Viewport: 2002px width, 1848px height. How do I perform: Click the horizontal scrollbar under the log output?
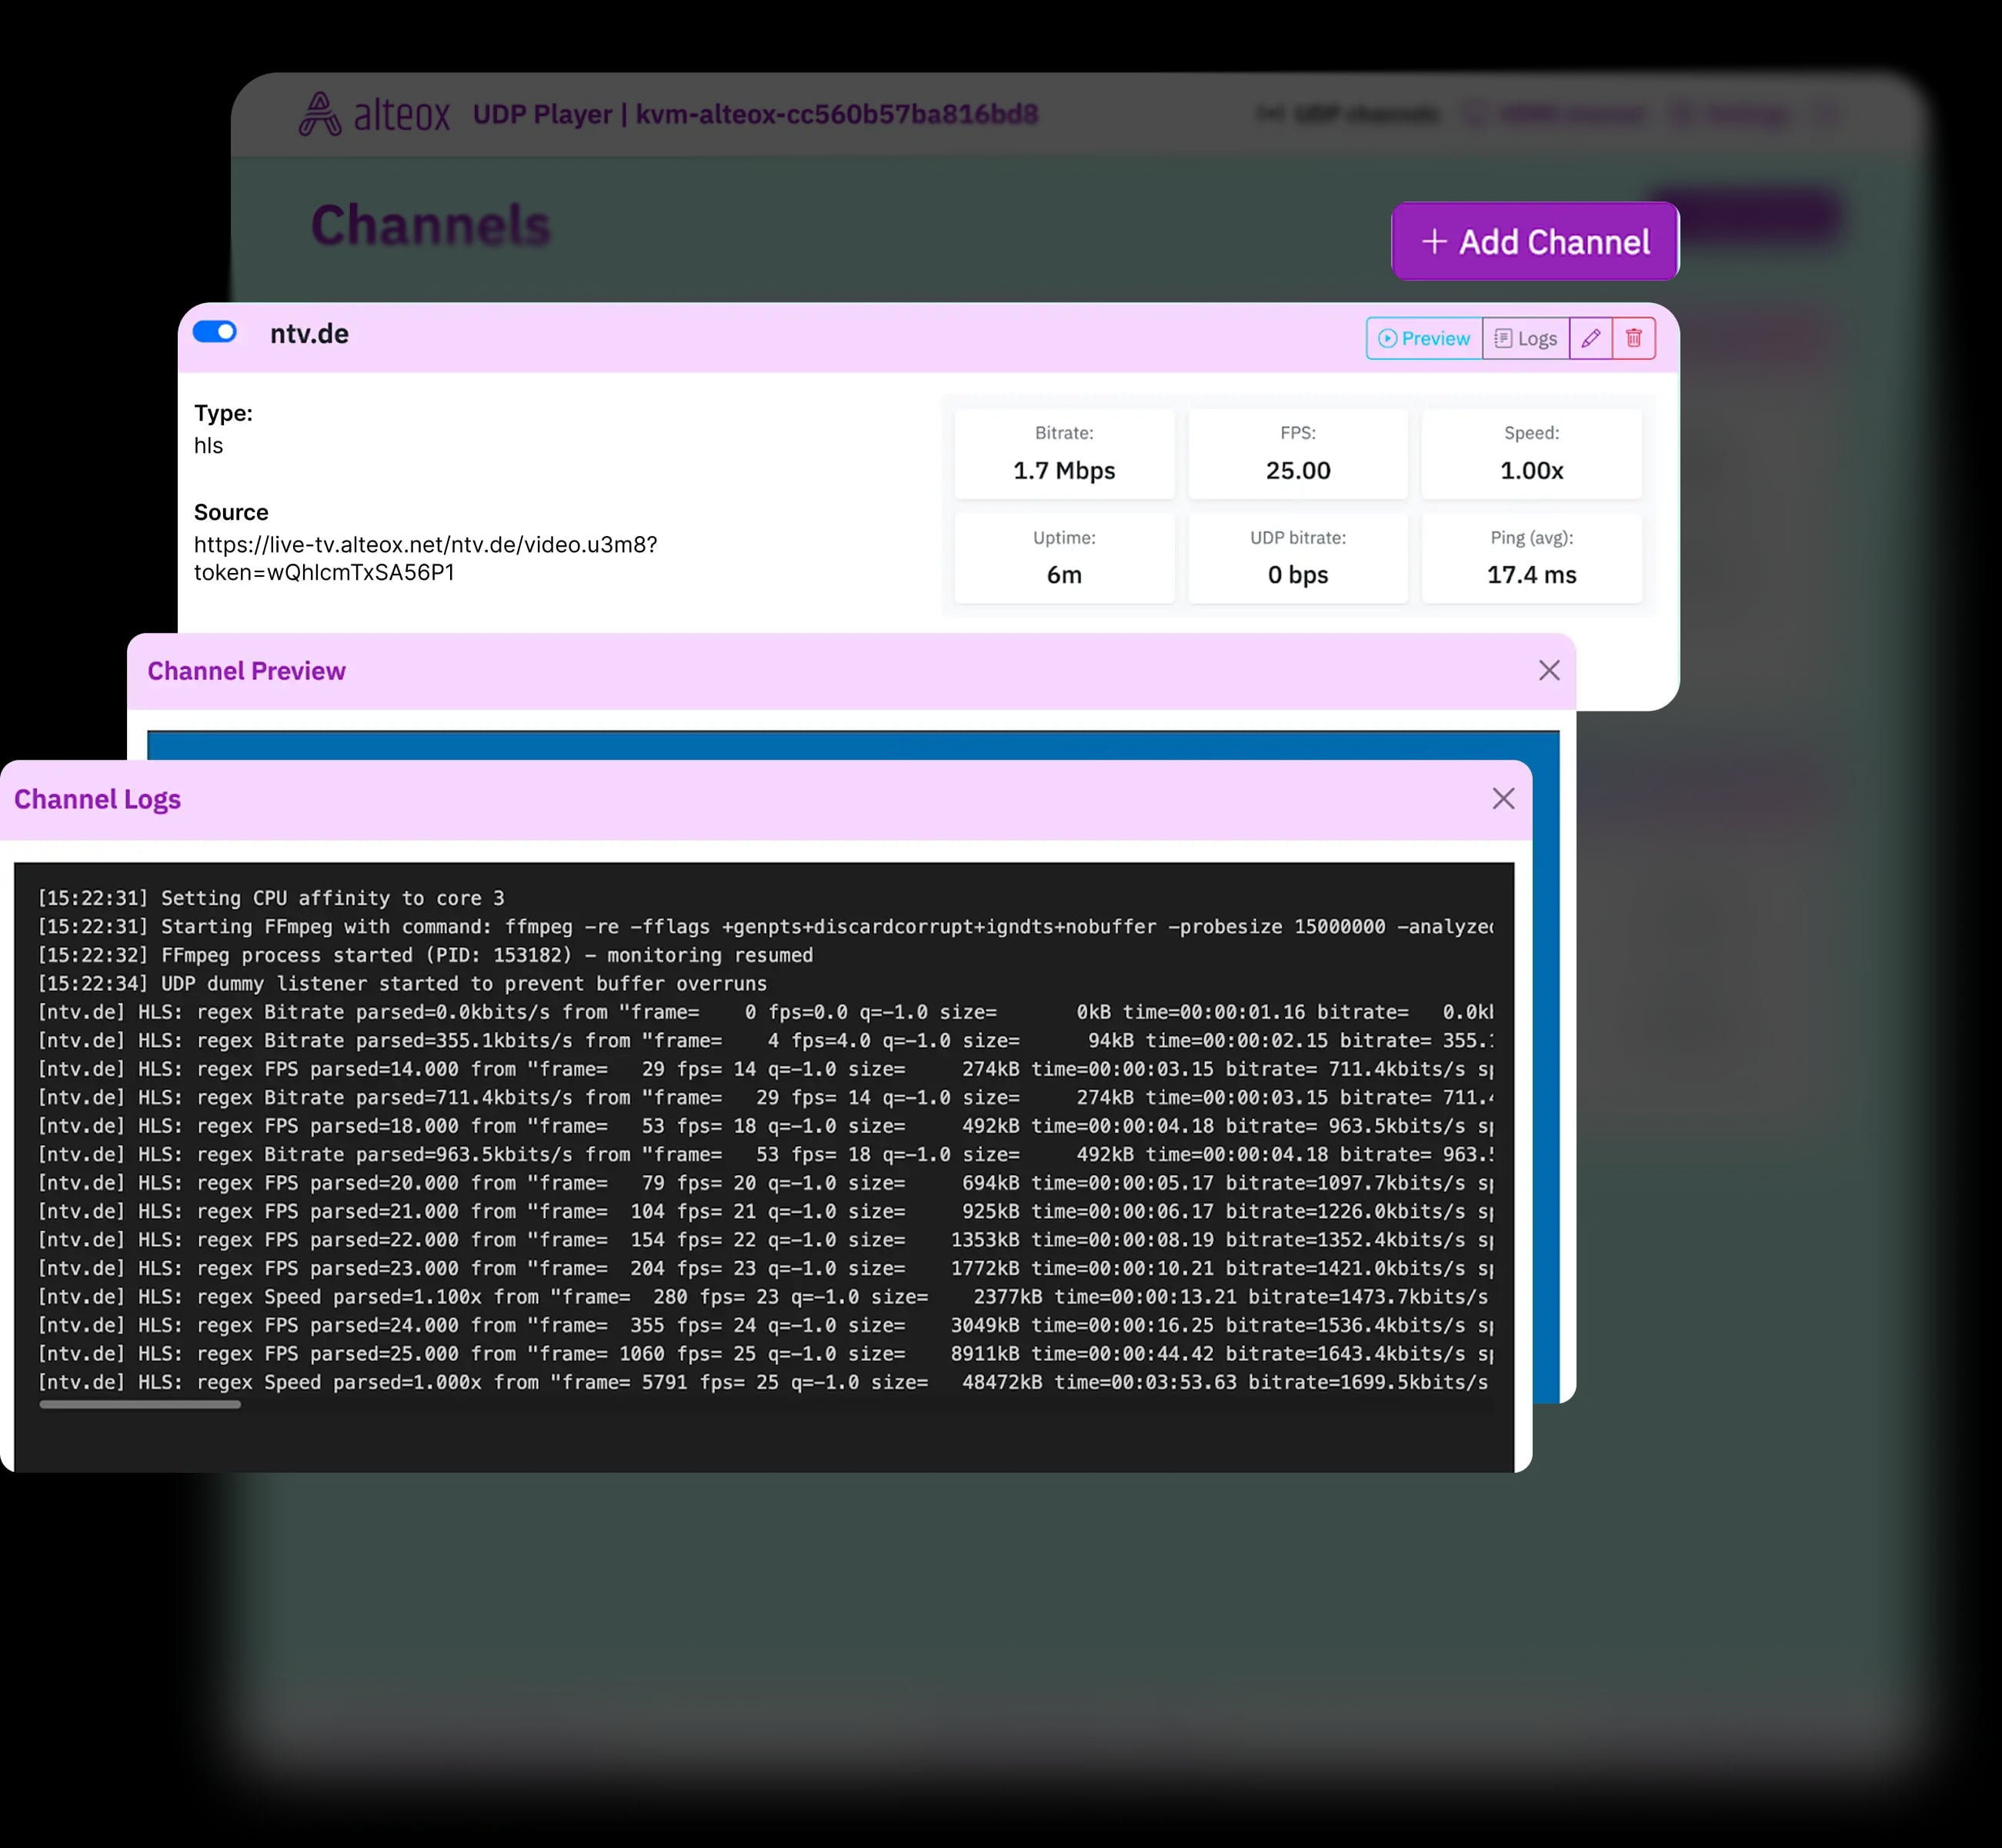(140, 1404)
